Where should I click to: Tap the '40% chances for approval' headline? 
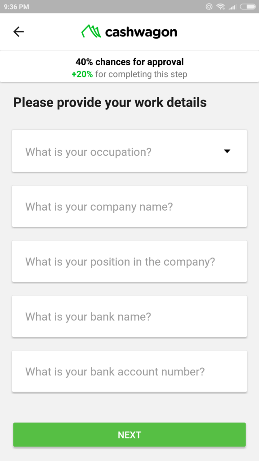point(129,62)
